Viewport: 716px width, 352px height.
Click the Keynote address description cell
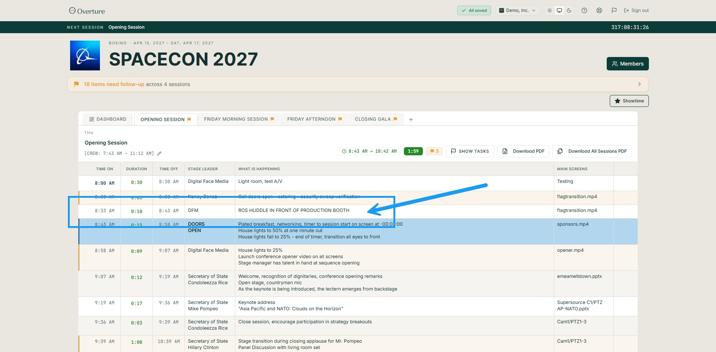pos(394,306)
